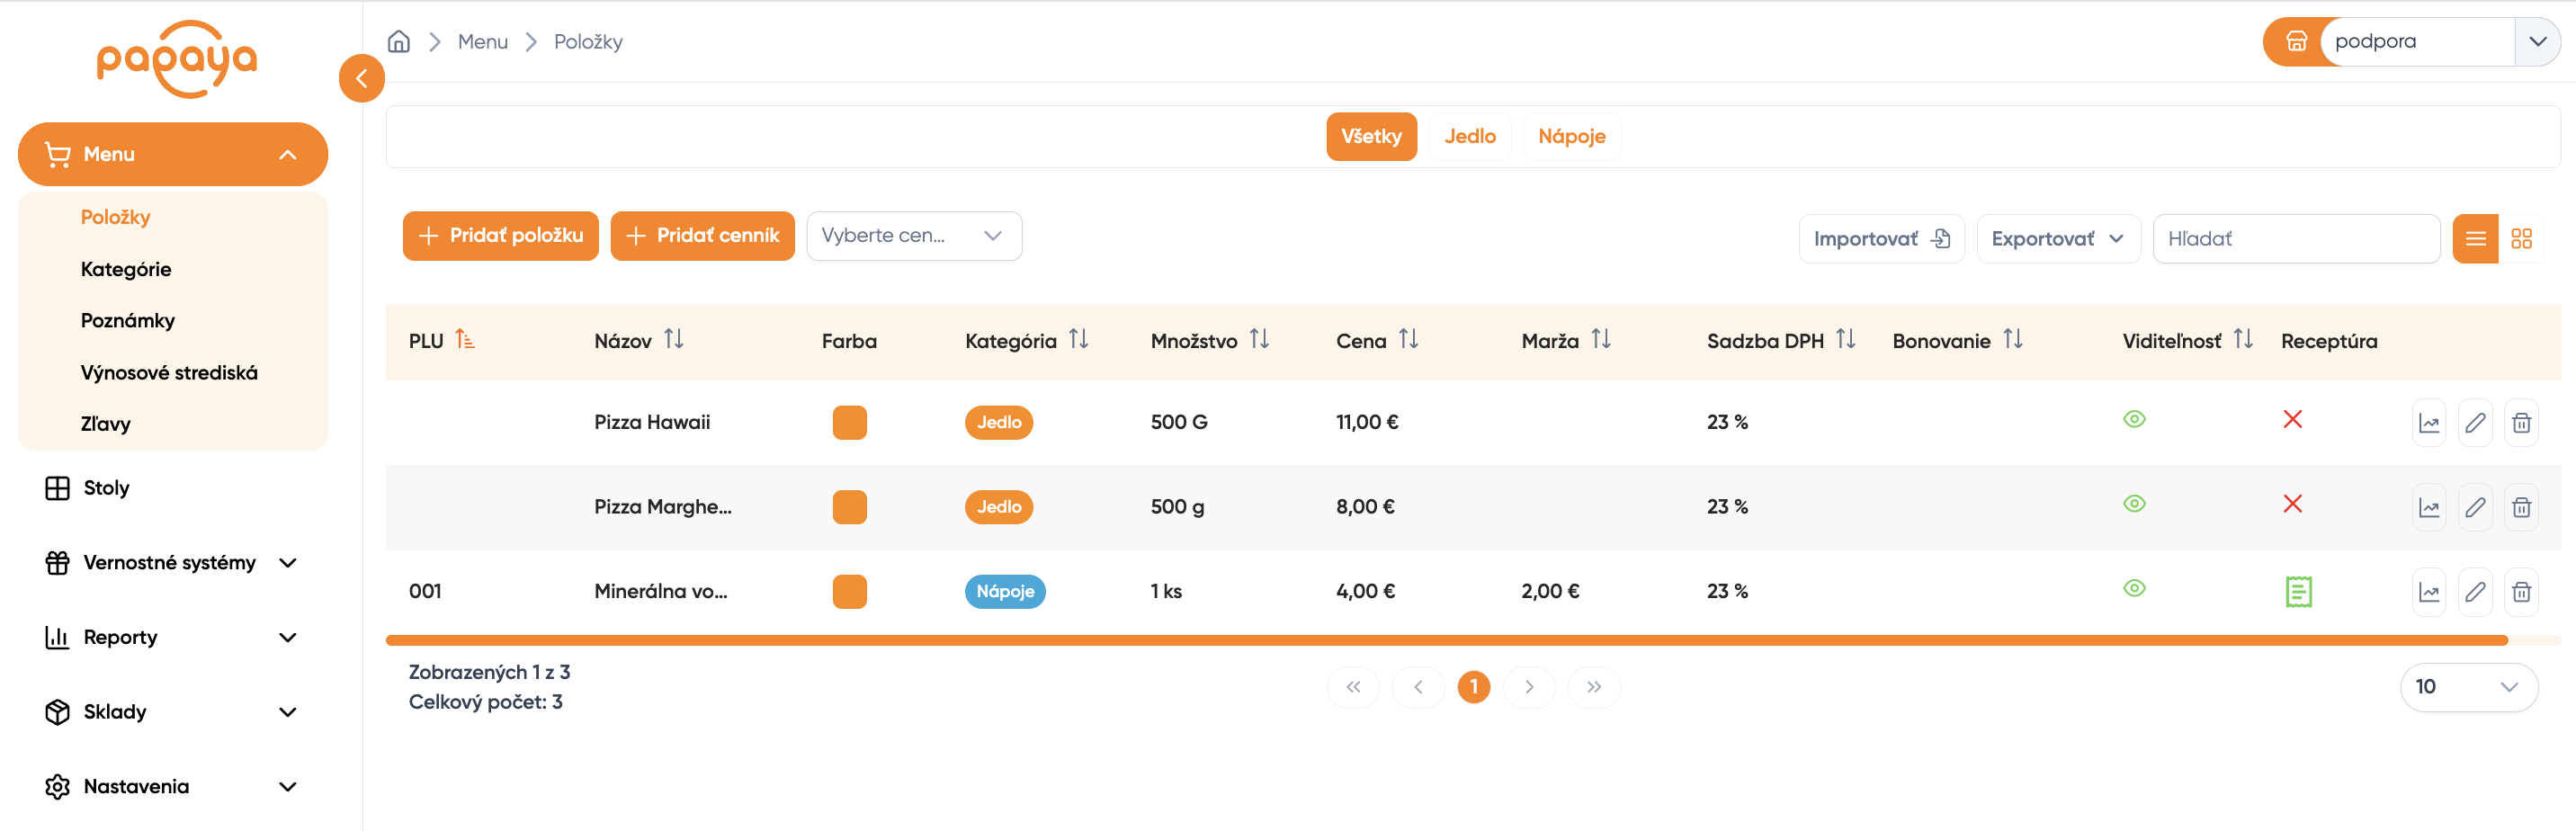This screenshot has height=831, width=2576.
Task: Toggle visibility eye for Pizza Marghe...
Action: 2134,503
